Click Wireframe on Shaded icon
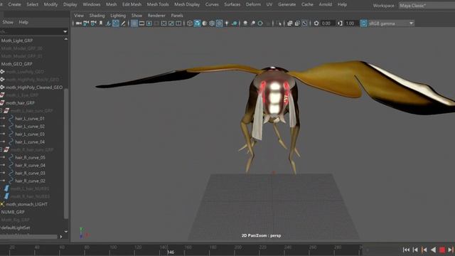 click(212, 23)
